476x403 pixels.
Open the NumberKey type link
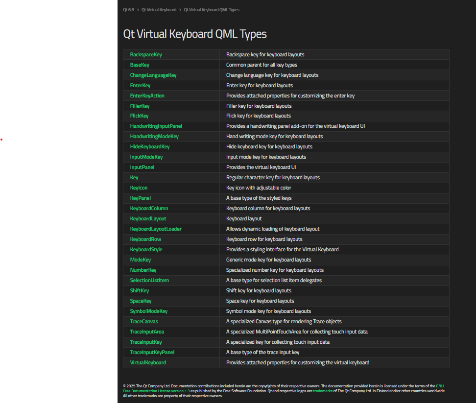coord(143,270)
